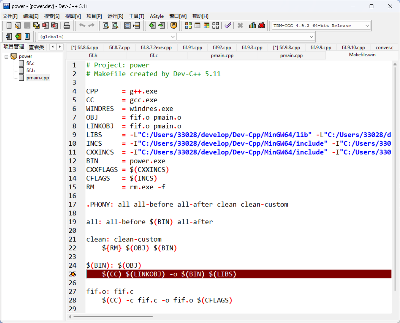Select fif.c in project tree
The image size is (400, 323).
[30, 63]
